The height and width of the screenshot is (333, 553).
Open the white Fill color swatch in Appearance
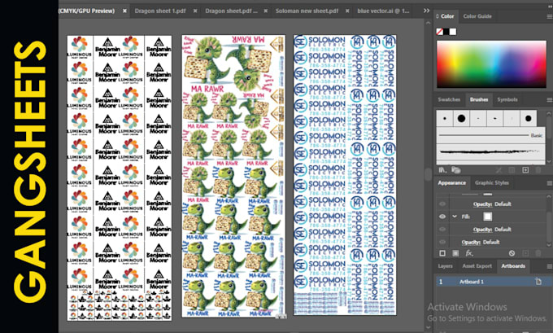487,217
